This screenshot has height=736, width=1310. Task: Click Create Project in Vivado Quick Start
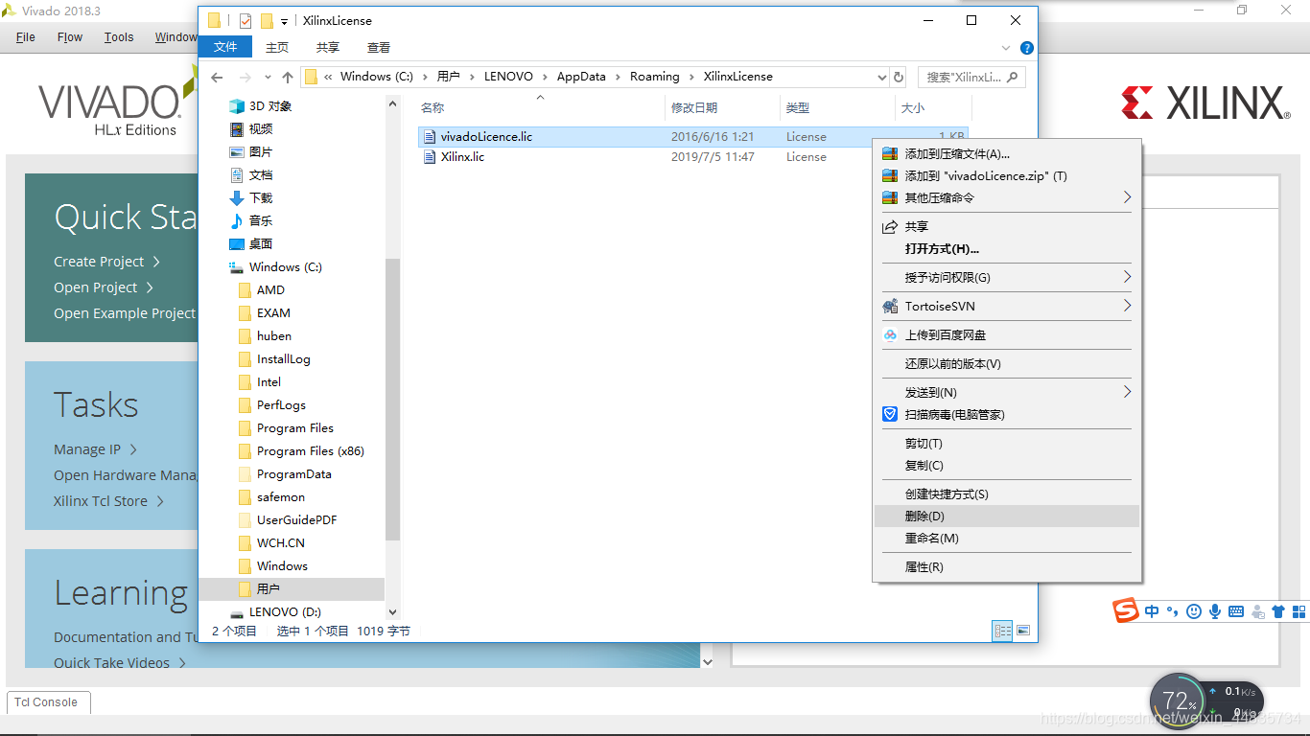point(98,261)
